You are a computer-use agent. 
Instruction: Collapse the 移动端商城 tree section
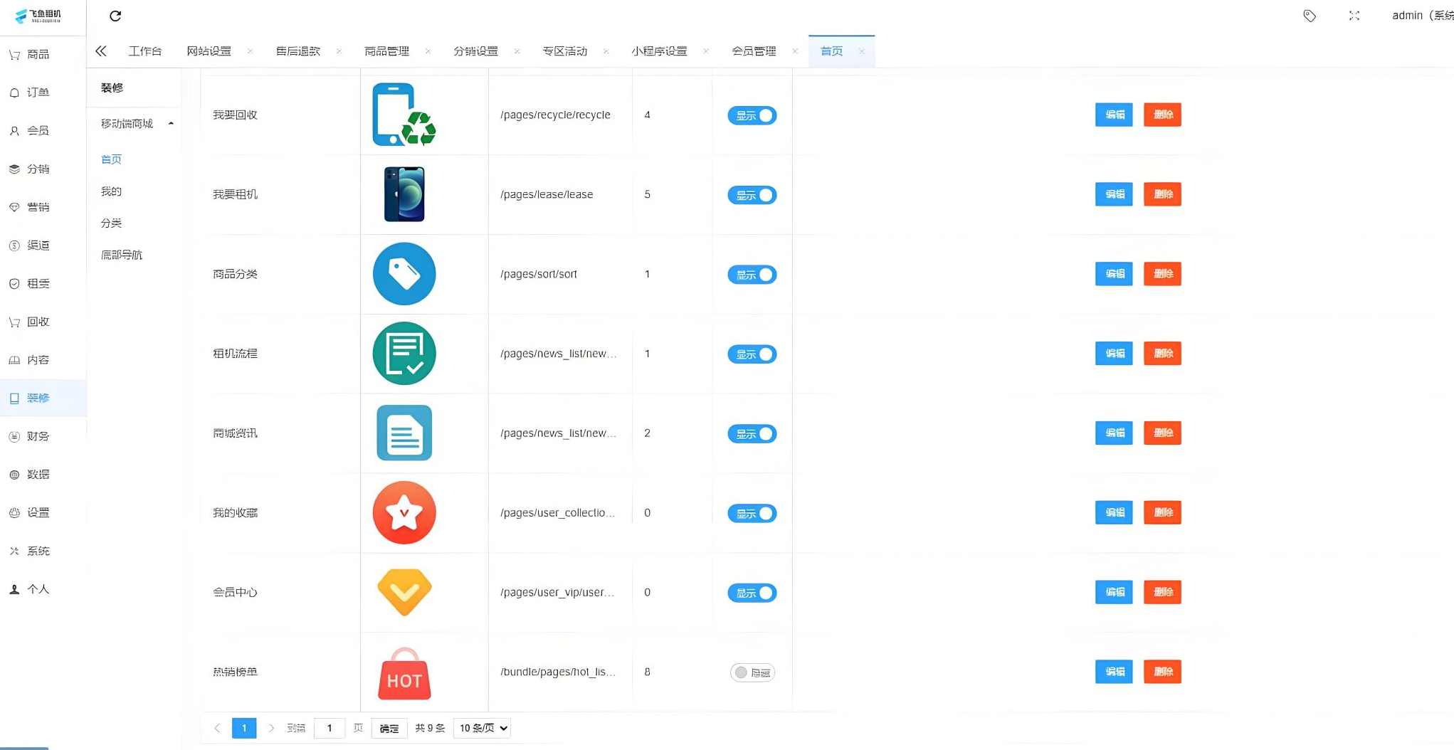(x=171, y=122)
